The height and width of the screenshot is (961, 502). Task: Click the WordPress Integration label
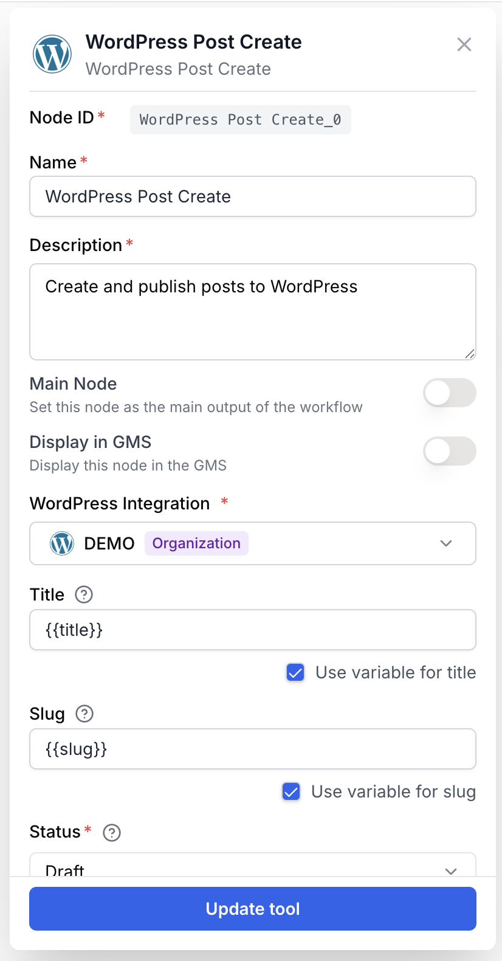[x=120, y=503]
